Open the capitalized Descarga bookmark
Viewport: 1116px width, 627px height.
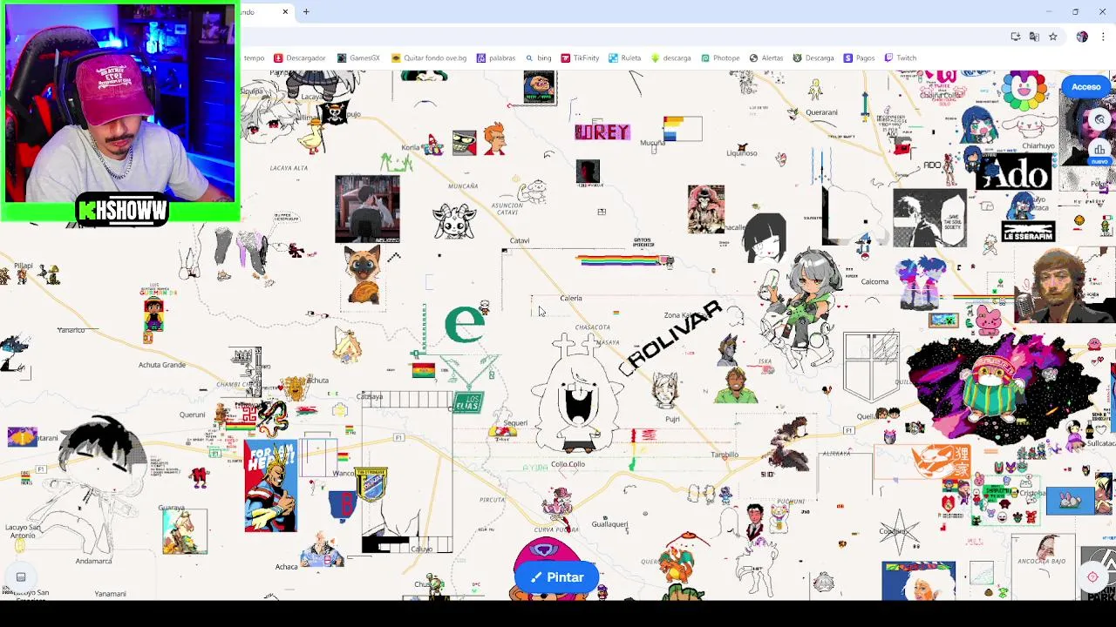(813, 58)
